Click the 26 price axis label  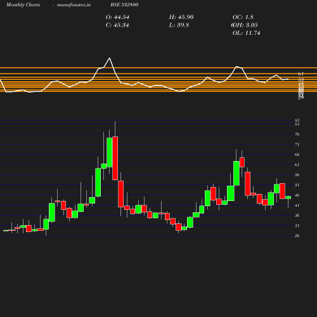point(297,236)
